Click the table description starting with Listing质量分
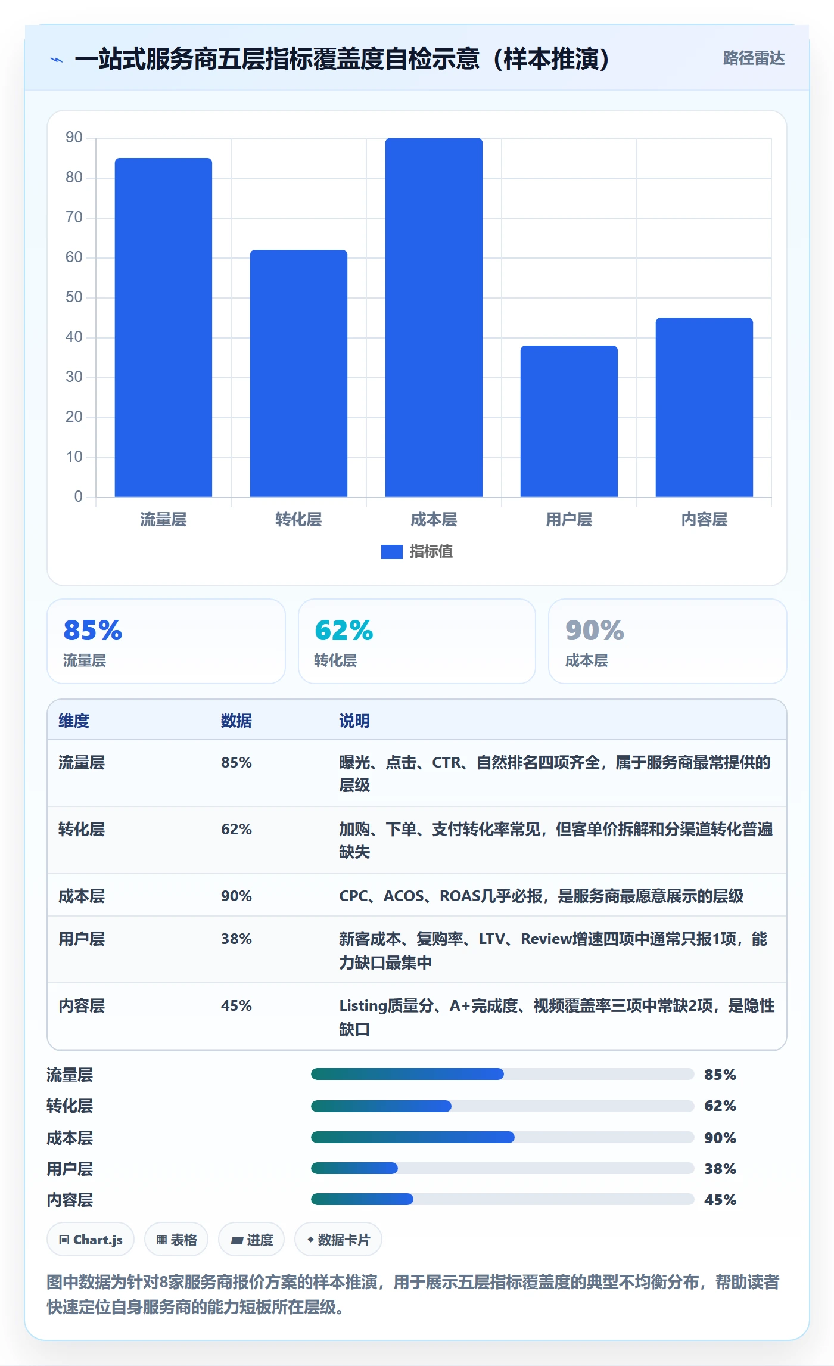The image size is (834, 1366). click(557, 1017)
